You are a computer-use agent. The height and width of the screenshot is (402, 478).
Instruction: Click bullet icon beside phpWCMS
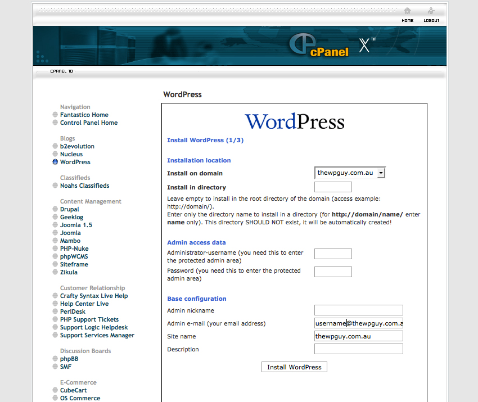55,256
